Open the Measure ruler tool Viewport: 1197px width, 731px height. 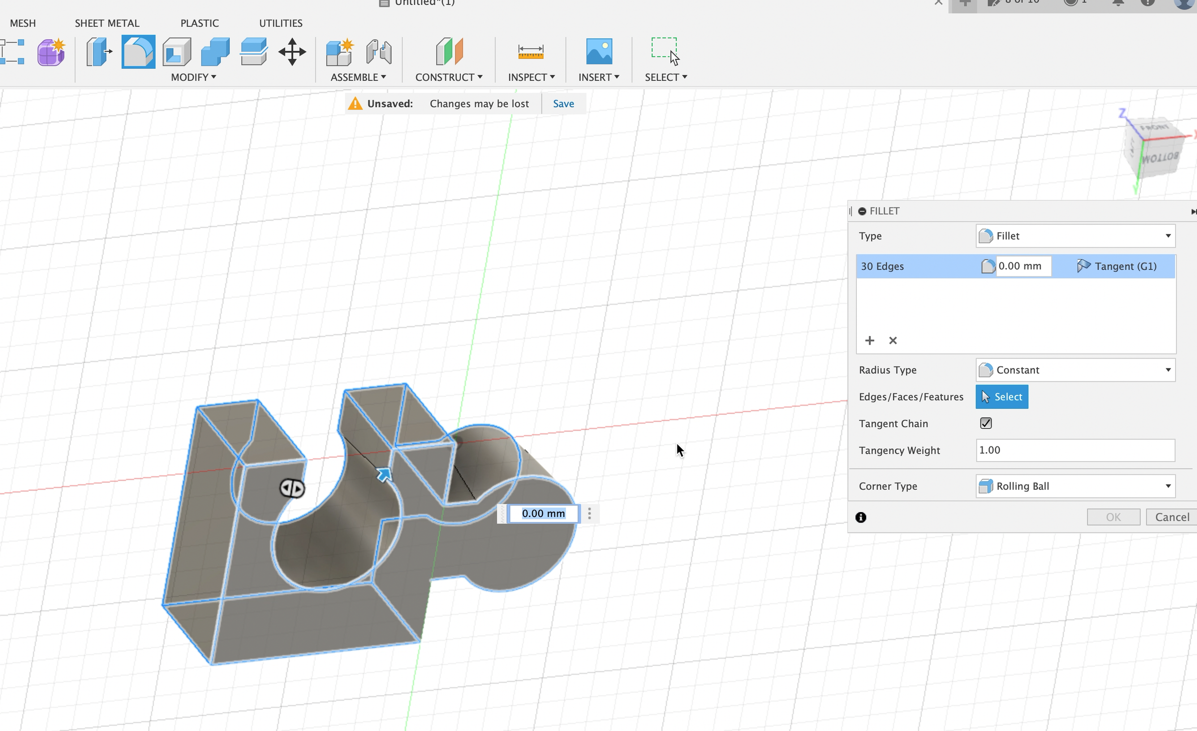(530, 52)
